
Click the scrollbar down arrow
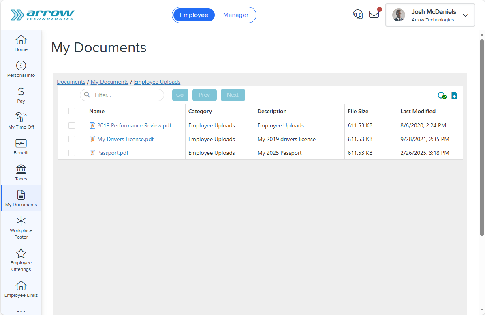click(482, 309)
